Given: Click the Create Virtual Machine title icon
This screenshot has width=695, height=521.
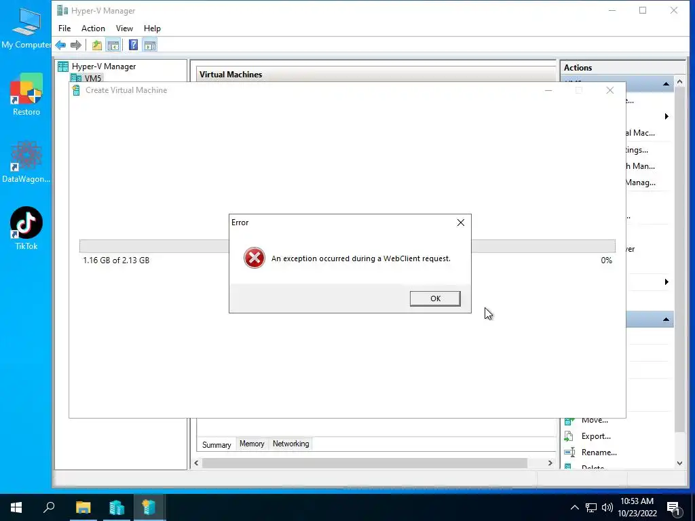Looking at the screenshot, I should pos(76,90).
